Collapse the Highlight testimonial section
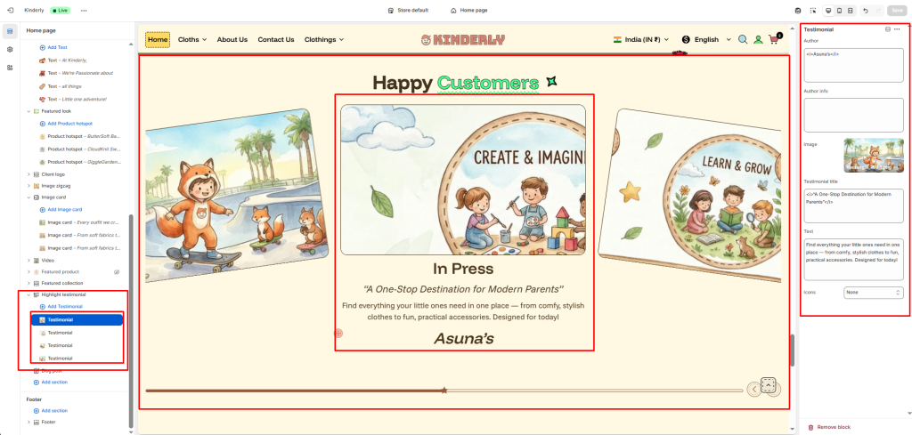The width and height of the screenshot is (912, 435). pyautogui.click(x=29, y=294)
